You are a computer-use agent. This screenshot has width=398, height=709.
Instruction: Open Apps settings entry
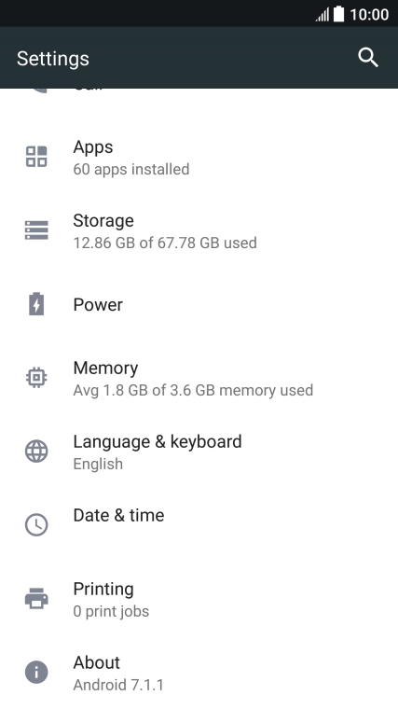(199, 157)
